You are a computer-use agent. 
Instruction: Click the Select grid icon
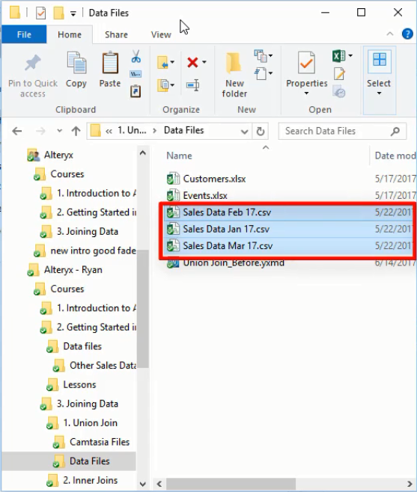[x=380, y=59]
